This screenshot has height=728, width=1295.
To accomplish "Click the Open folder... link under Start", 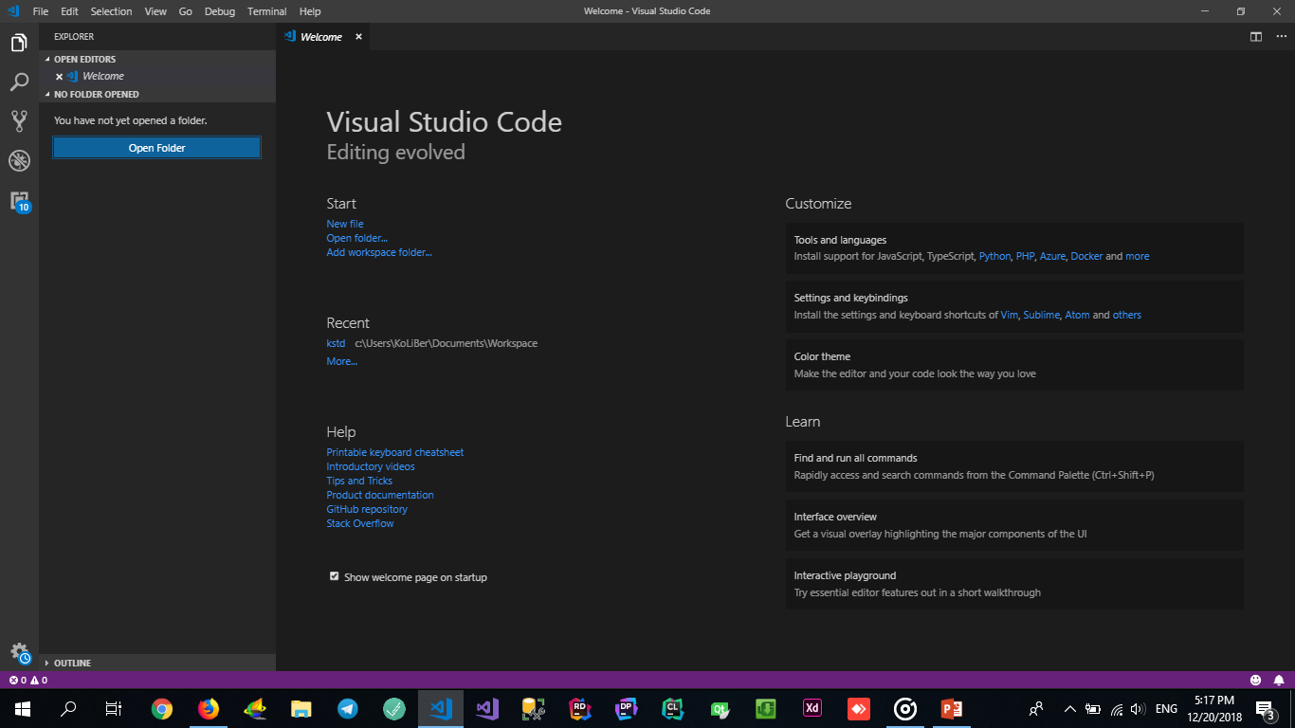I will click(x=356, y=238).
